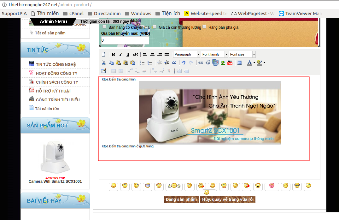The height and width of the screenshot is (220, 339).
Task: Open the Font size dropdown
Action: pos(242,54)
